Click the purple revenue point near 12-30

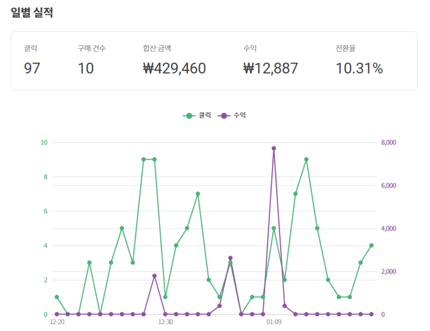point(155,276)
